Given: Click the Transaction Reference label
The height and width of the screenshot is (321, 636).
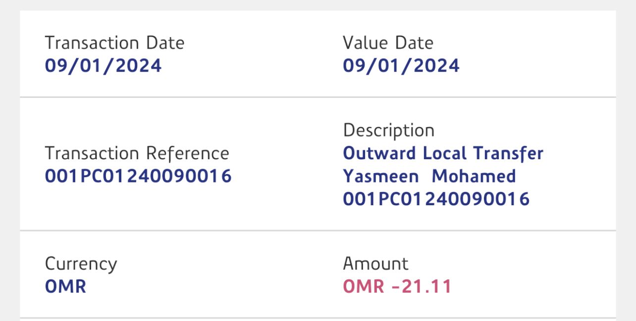Looking at the screenshot, I should 137,153.
